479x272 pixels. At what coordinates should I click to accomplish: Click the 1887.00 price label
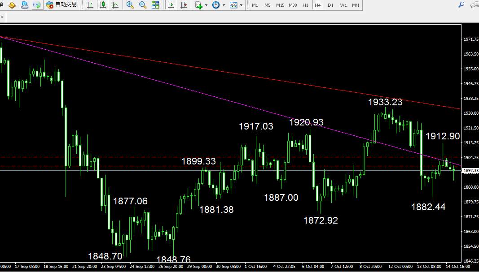[281, 198]
